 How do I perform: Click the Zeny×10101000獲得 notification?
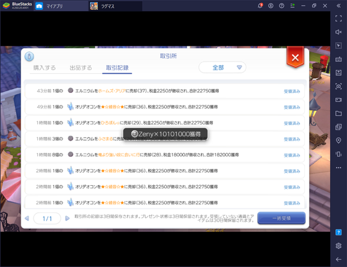pos(165,134)
